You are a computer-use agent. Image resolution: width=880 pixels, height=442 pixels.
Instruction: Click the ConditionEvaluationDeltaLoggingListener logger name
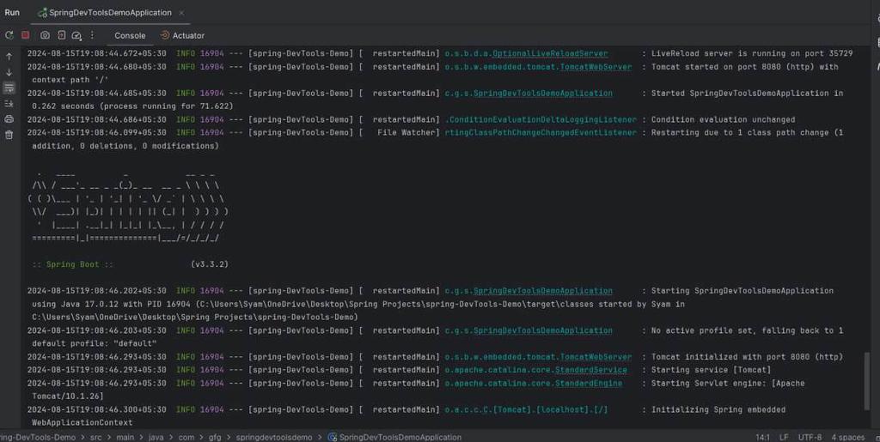click(541, 119)
